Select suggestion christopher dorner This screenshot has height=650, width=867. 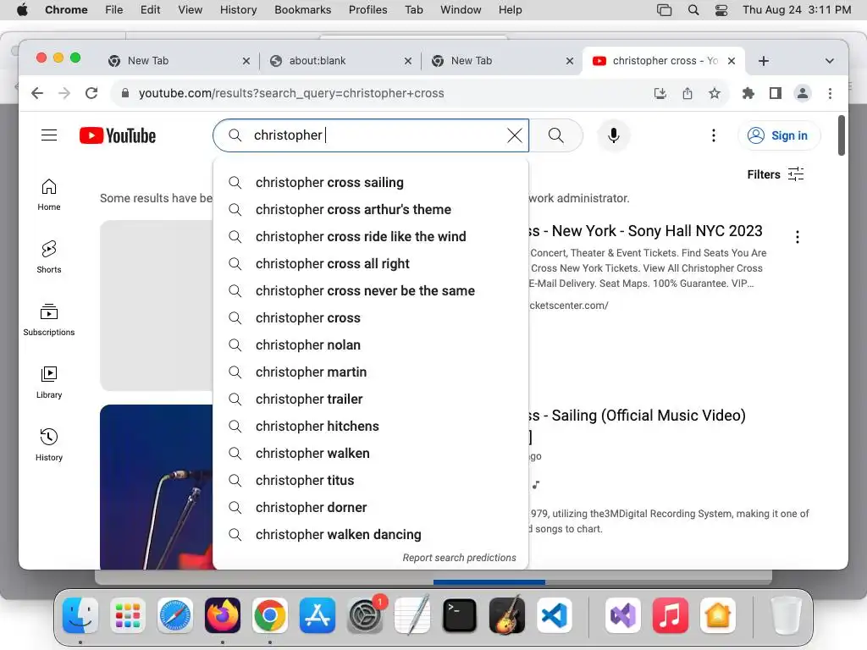371,508
